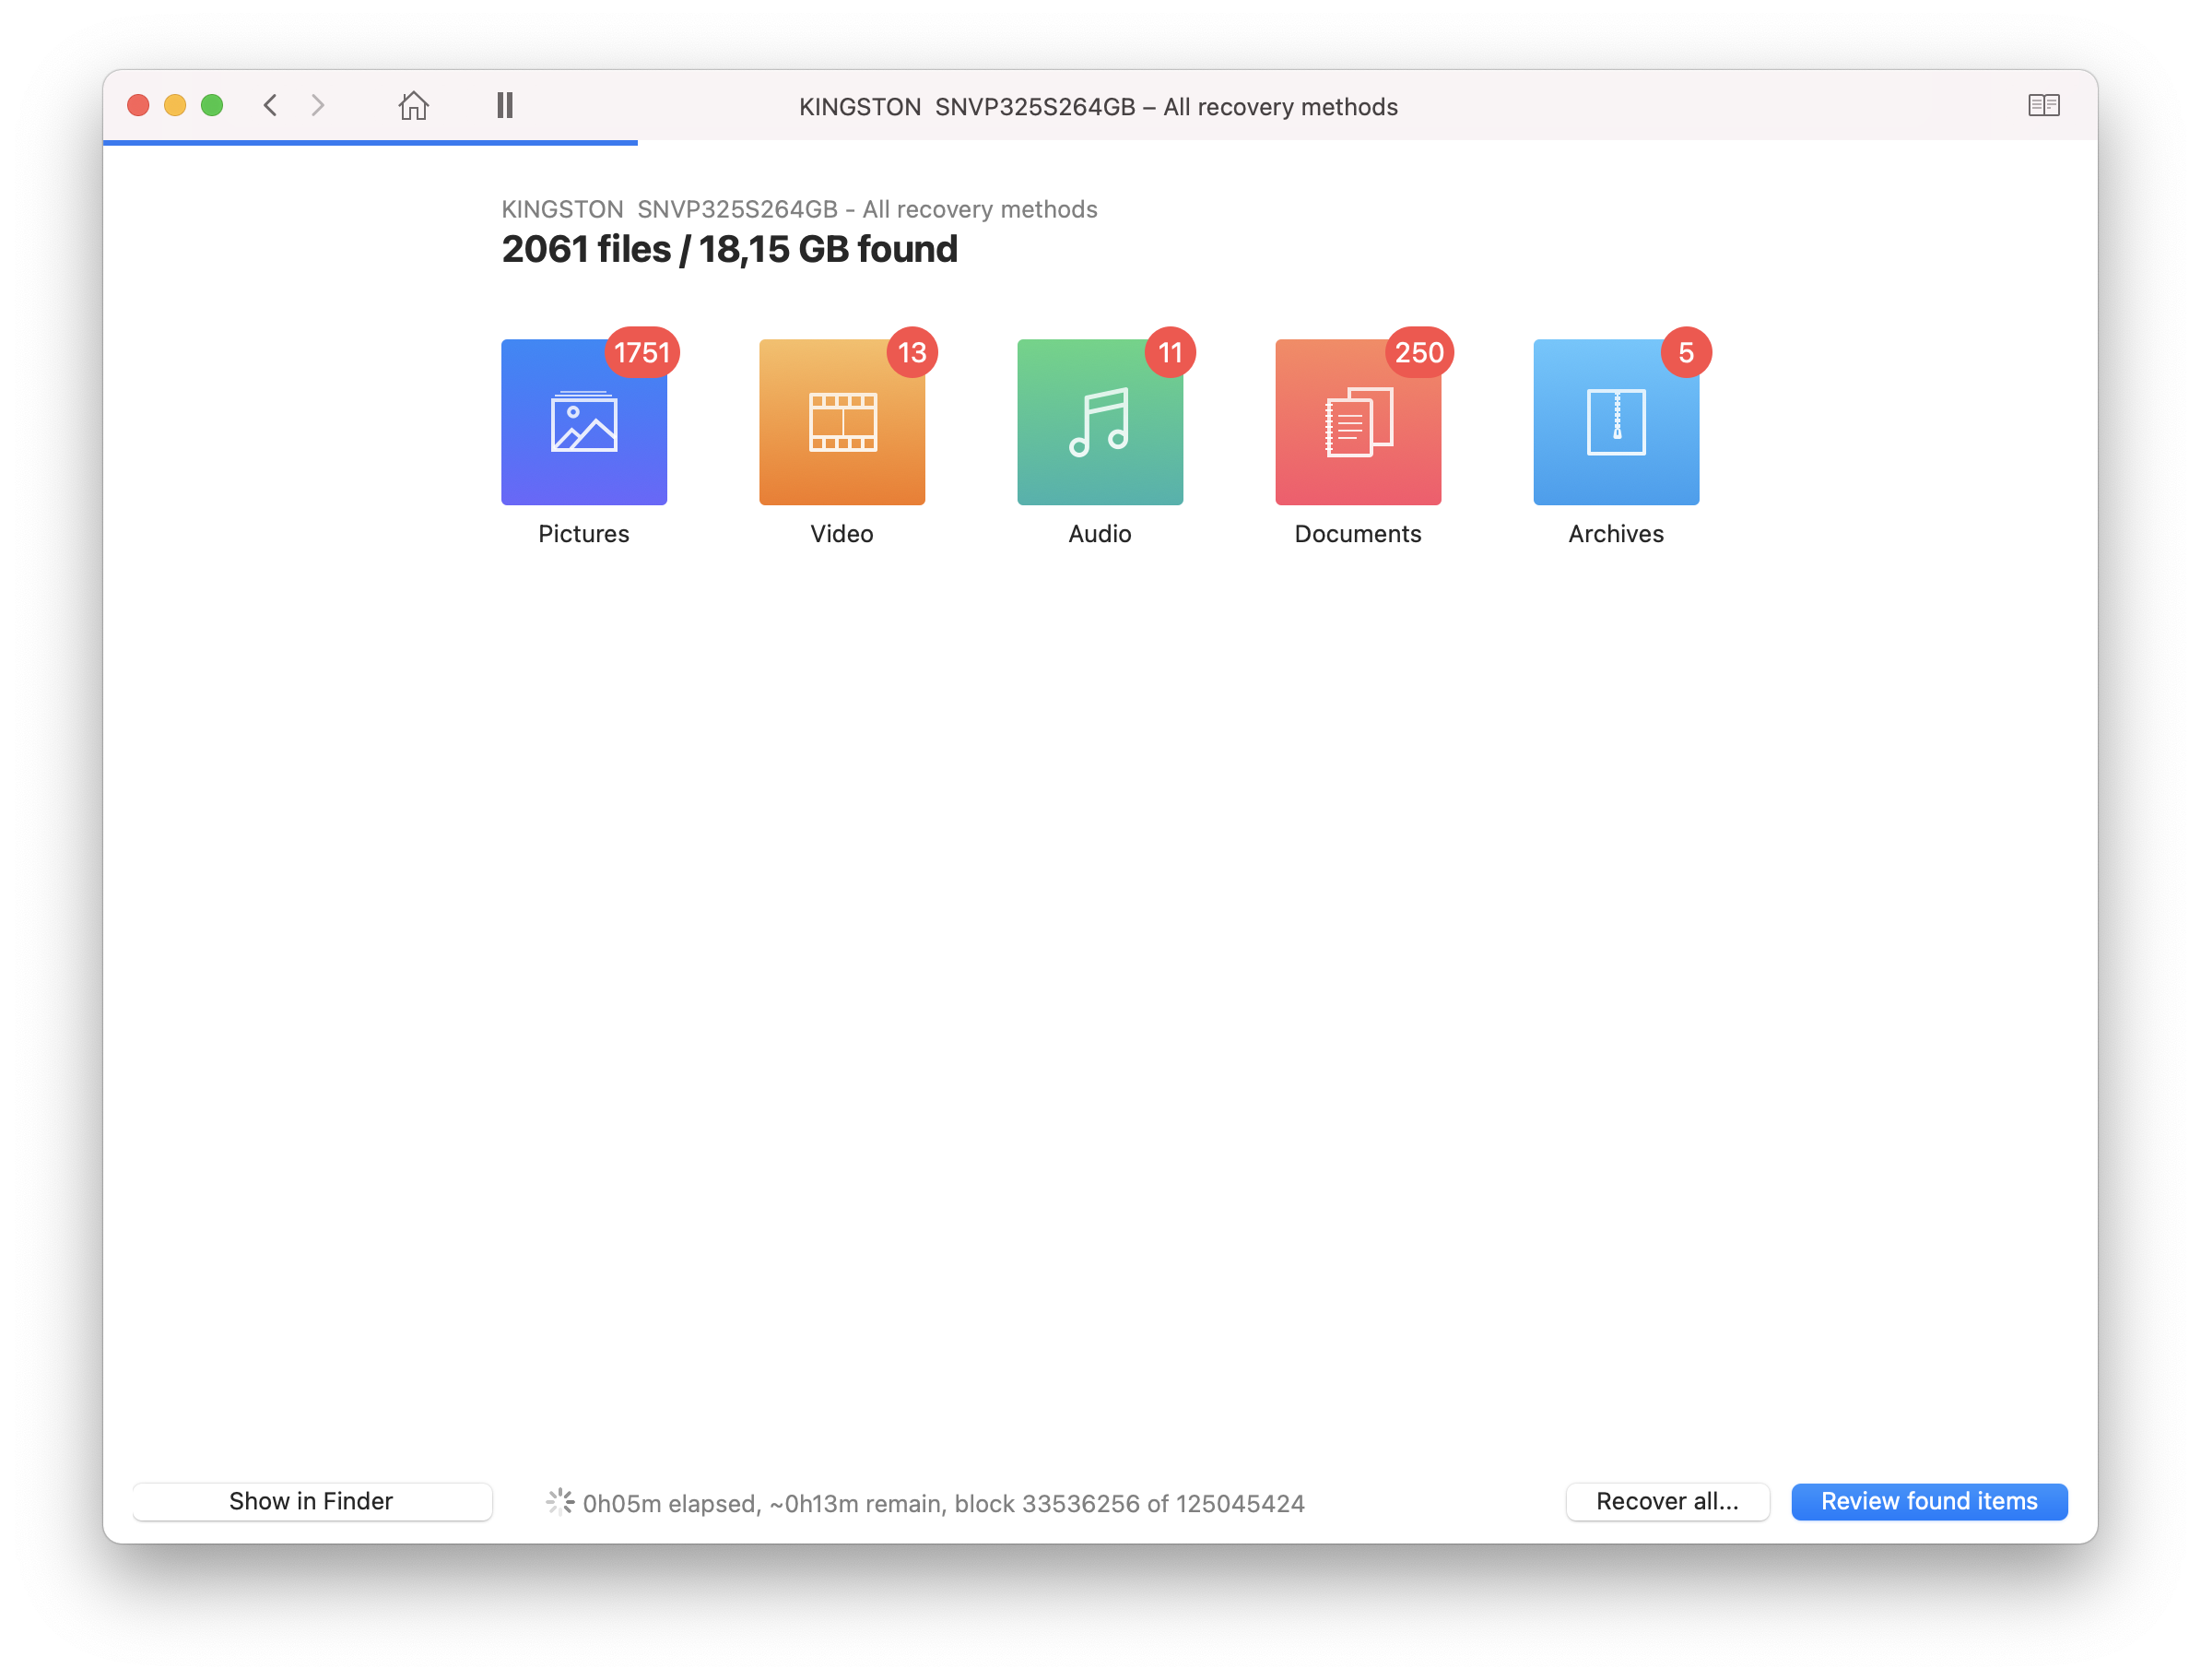Image resolution: width=2201 pixels, height=1680 pixels.
Task: Click the Documents label text
Action: (1358, 534)
